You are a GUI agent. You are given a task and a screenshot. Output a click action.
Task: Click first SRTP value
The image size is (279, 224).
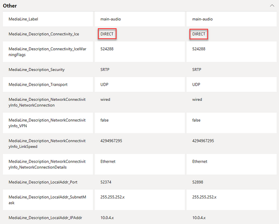(x=105, y=70)
